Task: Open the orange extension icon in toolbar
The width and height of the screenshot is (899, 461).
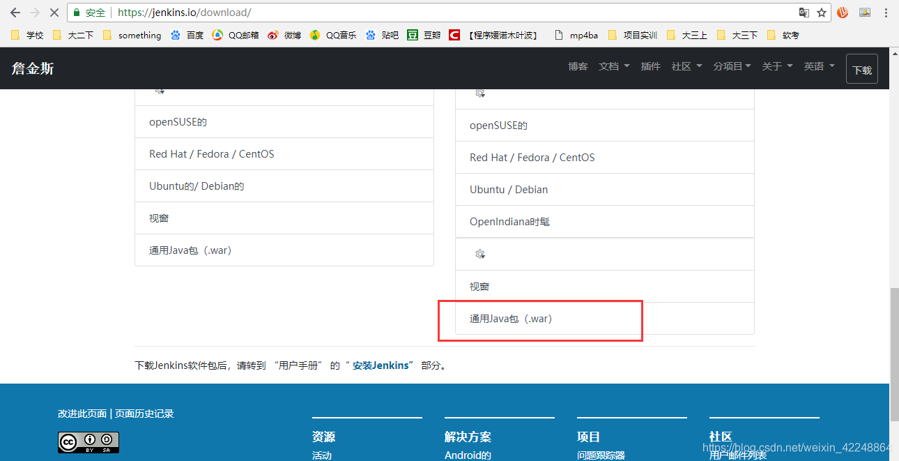Action: coord(843,13)
